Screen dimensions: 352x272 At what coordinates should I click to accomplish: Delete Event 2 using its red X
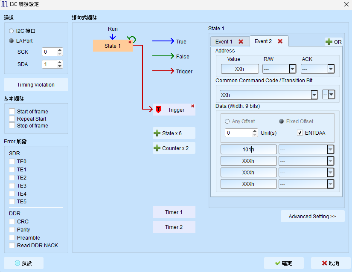[280, 41]
